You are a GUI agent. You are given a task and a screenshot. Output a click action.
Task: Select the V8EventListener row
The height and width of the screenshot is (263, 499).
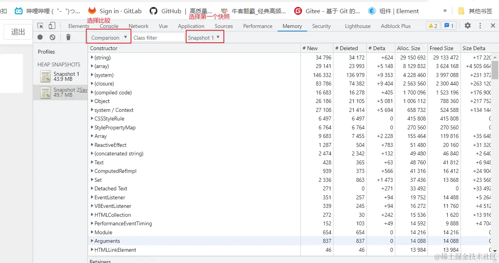tap(290, 206)
